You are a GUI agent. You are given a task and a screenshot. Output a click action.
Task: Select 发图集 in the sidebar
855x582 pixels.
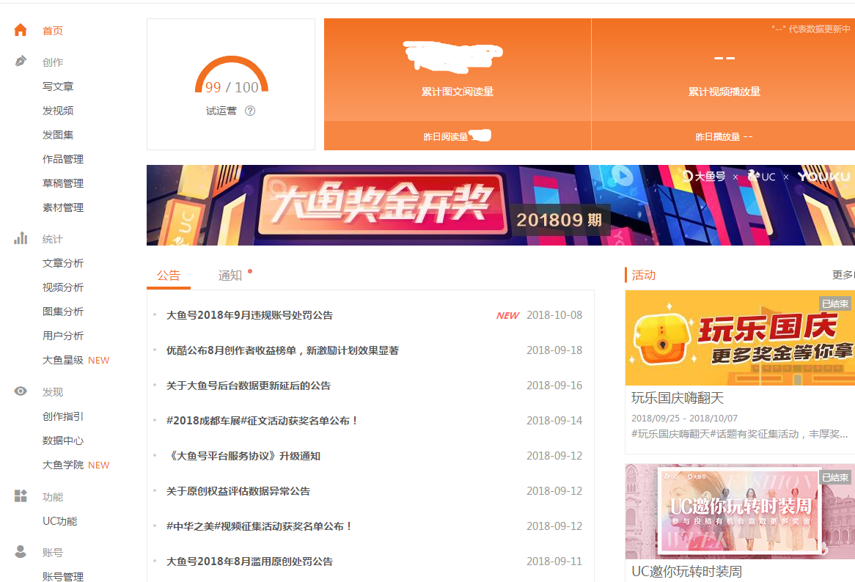(58, 135)
